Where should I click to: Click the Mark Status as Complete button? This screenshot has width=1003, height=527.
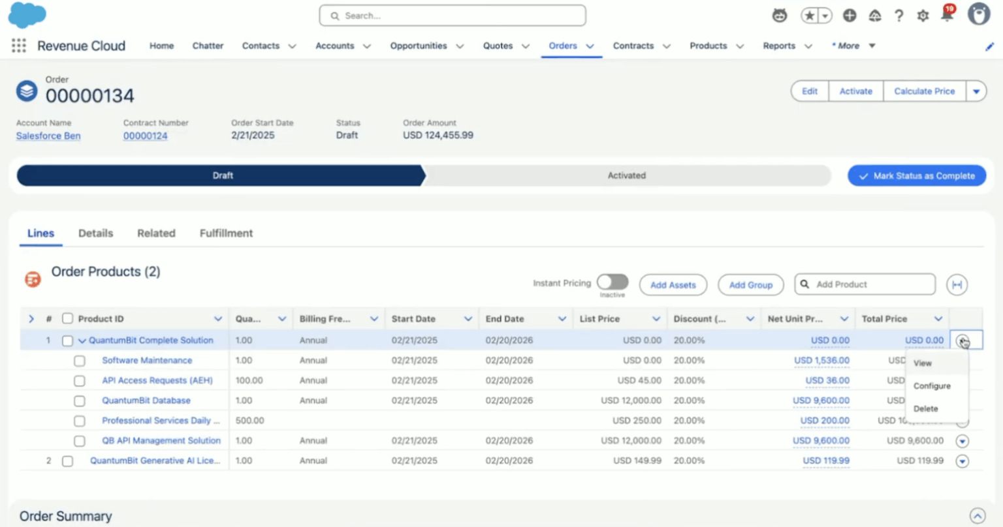click(917, 176)
